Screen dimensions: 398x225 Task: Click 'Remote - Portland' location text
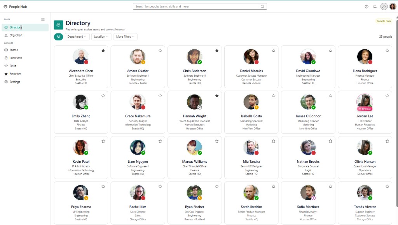click(195, 220)
